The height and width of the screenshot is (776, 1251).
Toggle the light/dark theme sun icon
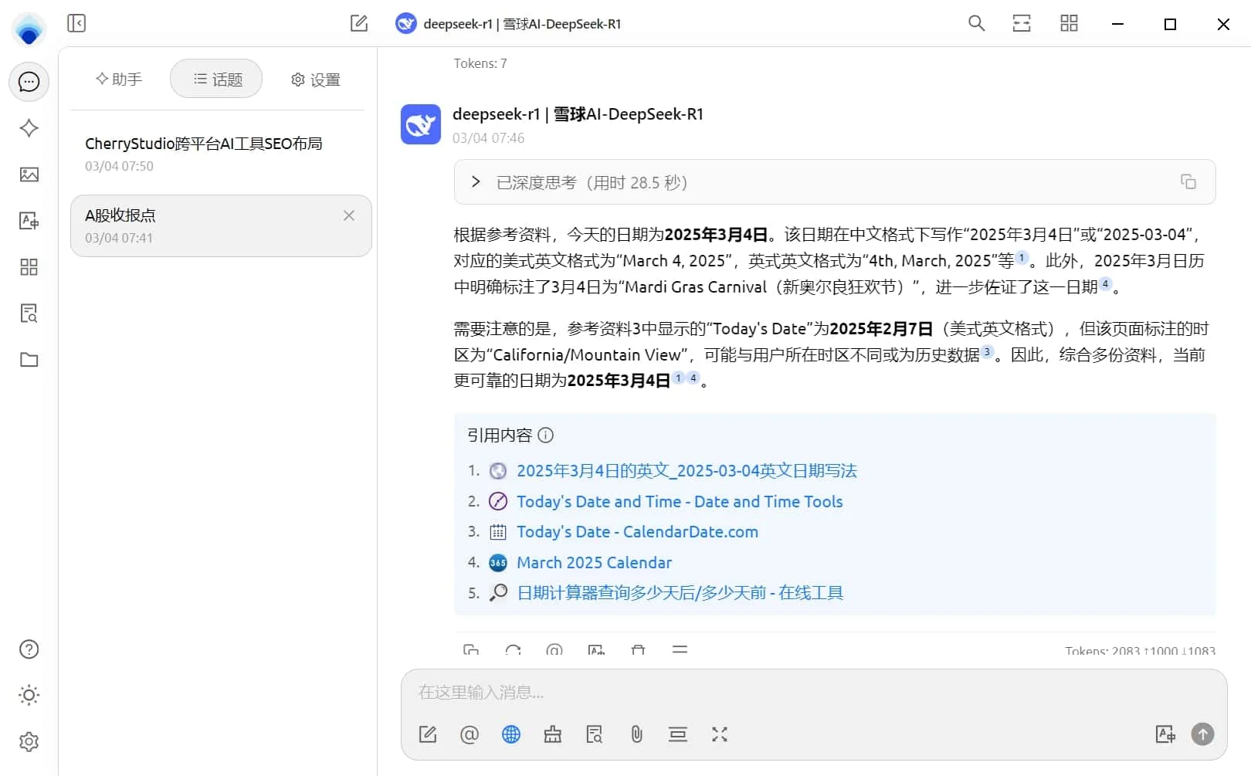pos(29,695)
